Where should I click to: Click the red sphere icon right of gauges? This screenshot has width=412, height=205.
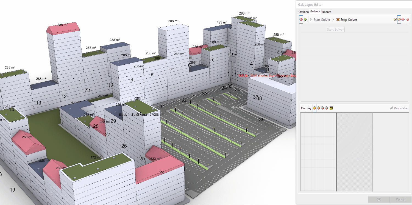408,19
